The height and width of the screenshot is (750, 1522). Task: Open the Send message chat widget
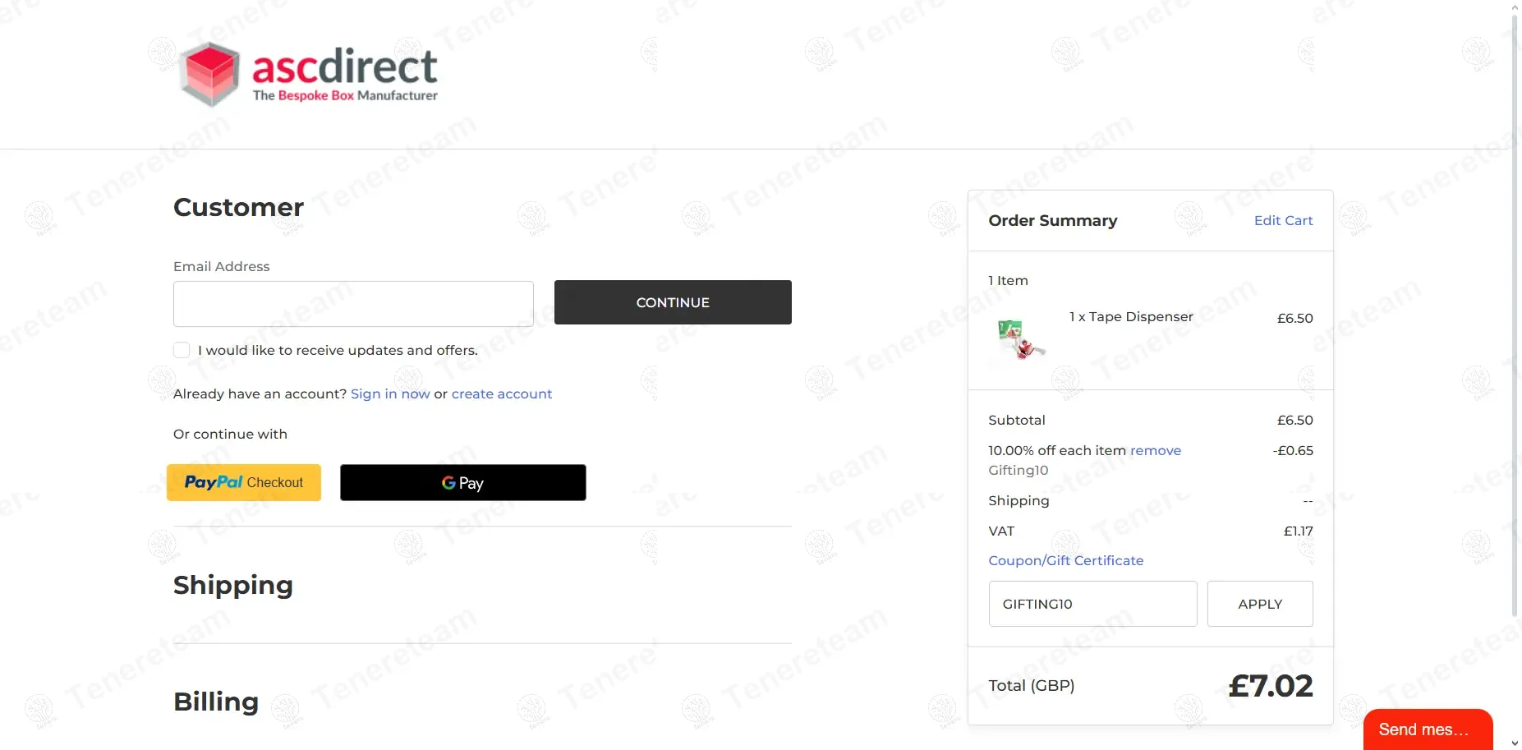pos(1428,729)
